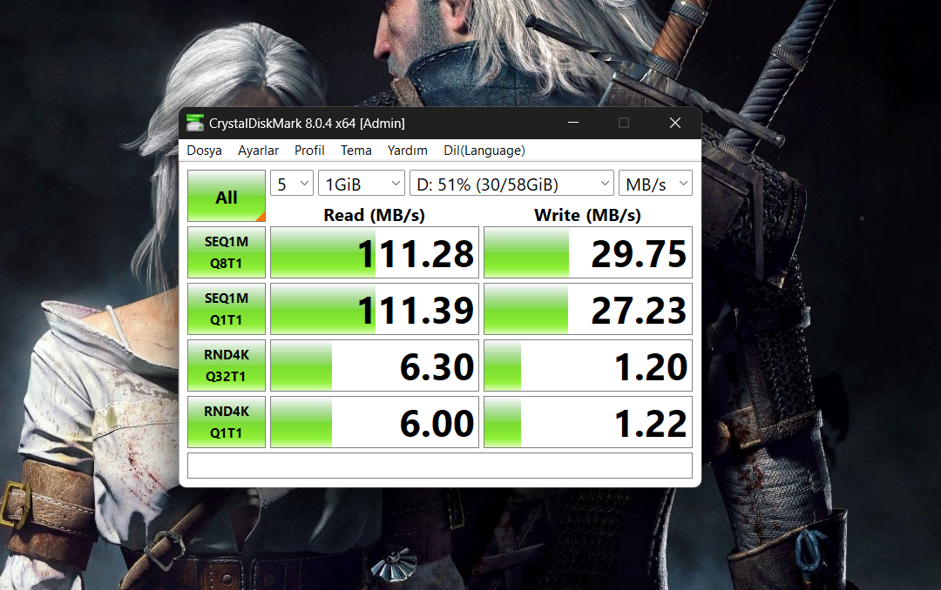Open the Tema menu
941x590 pixels.
click(x=355, y=151)
